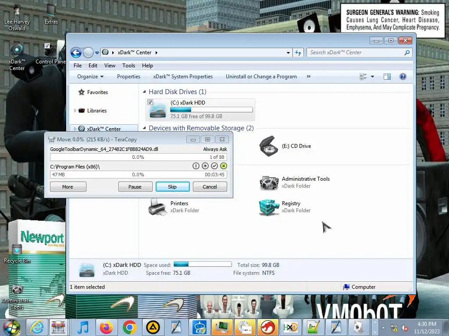
Task: Toggle the preview pane icon
Action: [387, 77]
